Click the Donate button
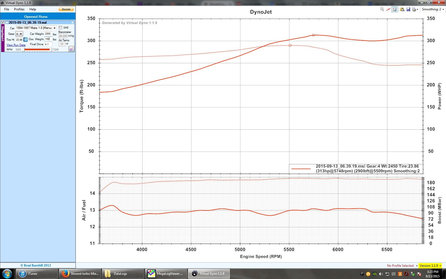The image size is (446, 279). 66,9
